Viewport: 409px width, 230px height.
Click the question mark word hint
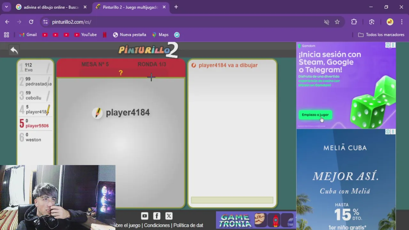click(x=121, y=73)
